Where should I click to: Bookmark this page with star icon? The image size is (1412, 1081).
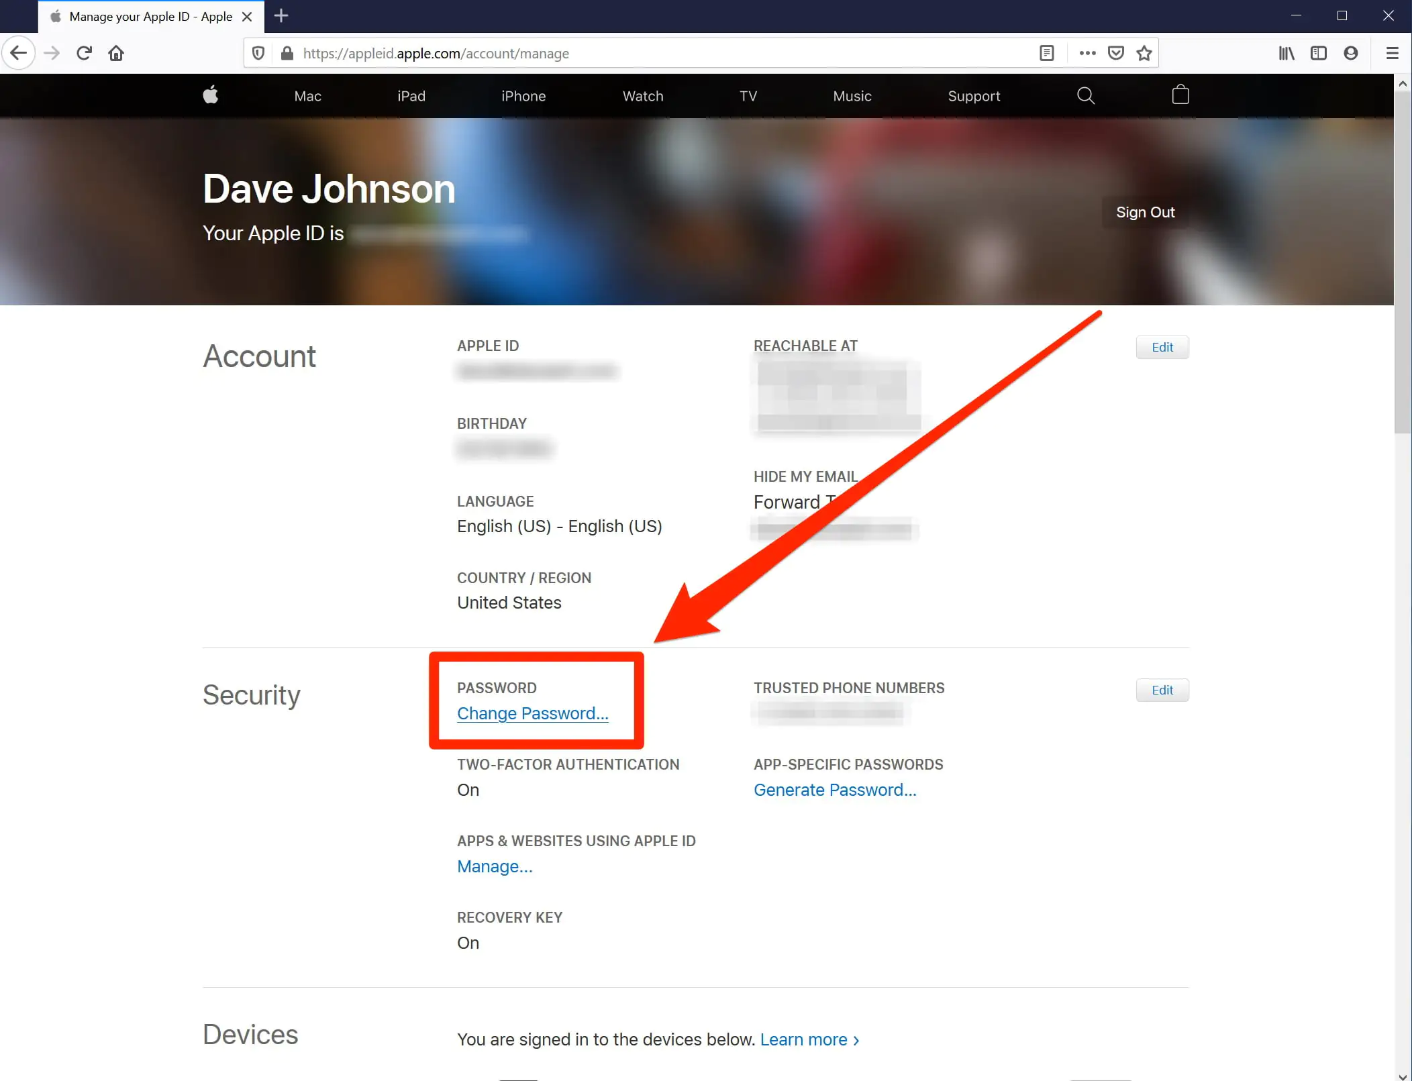click(x=1144, y=53)
